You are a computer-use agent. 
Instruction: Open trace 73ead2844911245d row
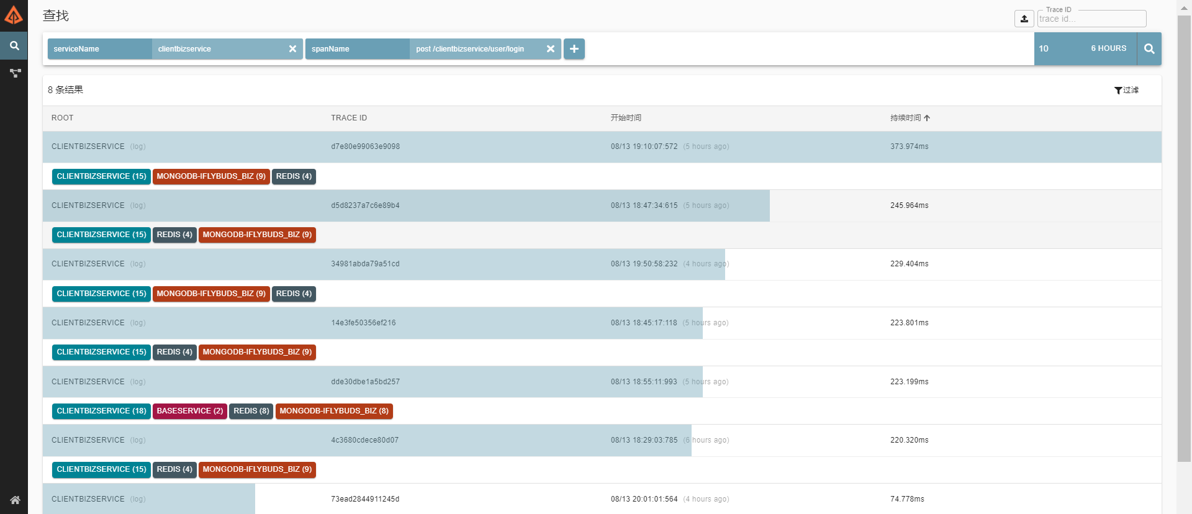coord(365,499)
